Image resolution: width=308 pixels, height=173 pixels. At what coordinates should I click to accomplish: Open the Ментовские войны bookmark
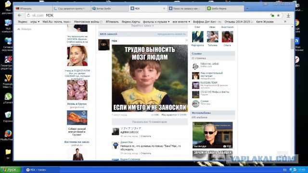pos(88,22)
